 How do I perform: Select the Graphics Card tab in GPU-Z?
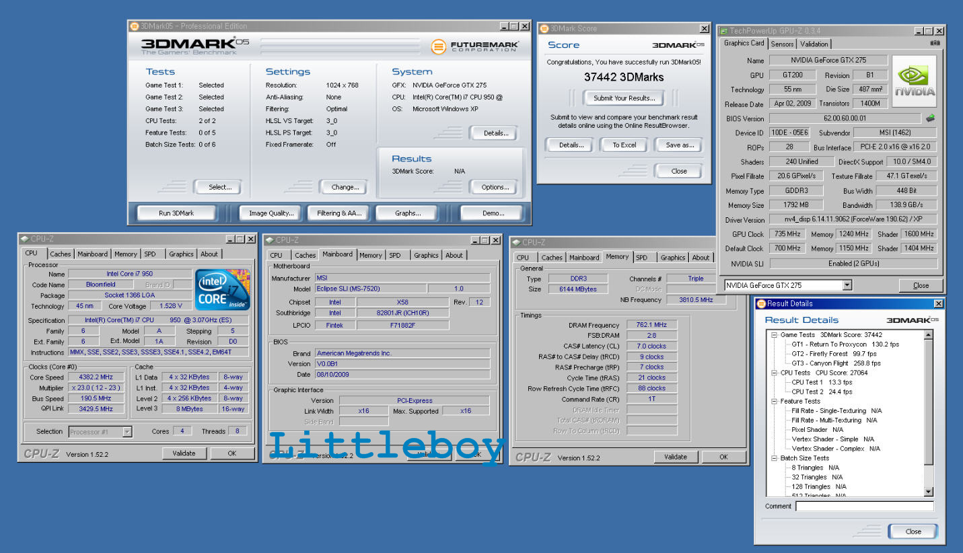coord(744,43)
